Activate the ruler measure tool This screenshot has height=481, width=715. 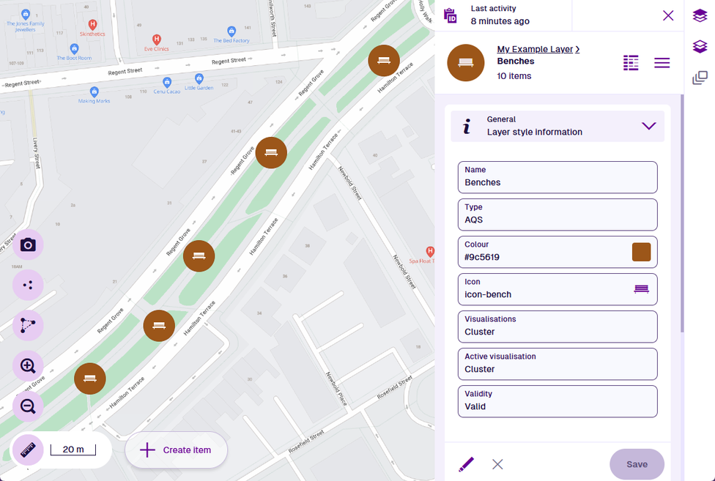pos(28,450)
